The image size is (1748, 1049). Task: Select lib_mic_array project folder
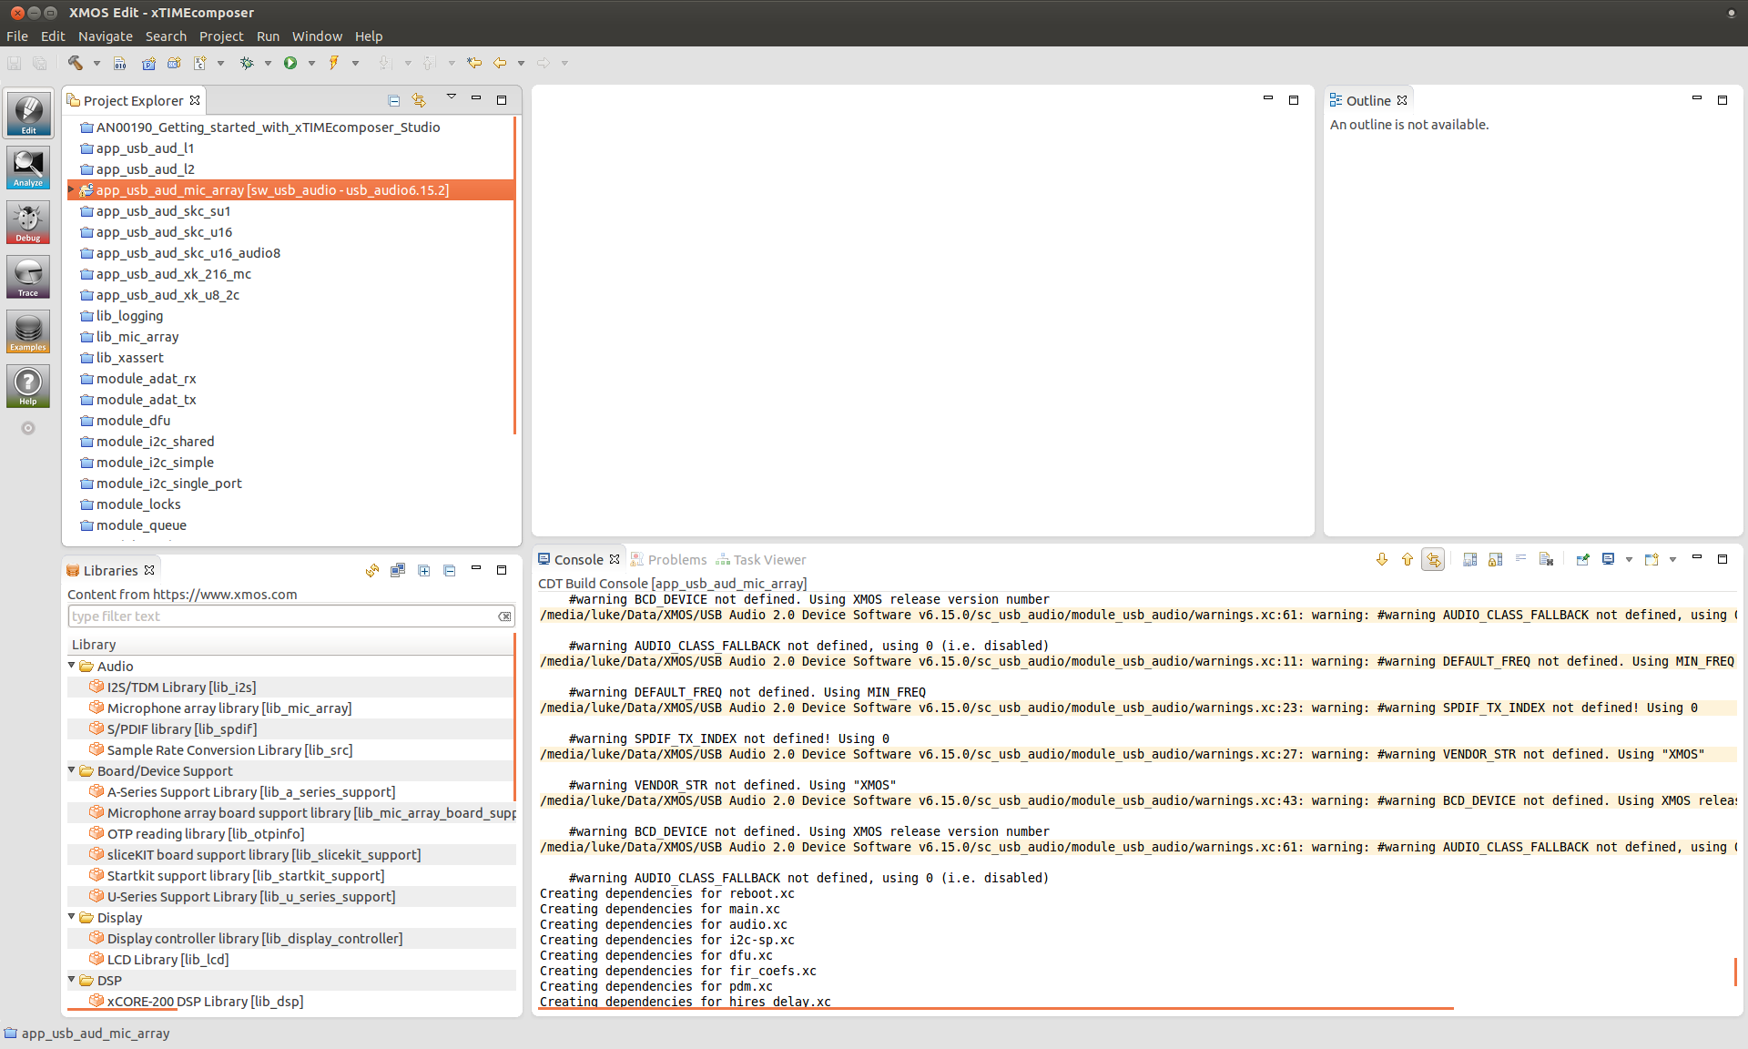click(x=137, y=337)
